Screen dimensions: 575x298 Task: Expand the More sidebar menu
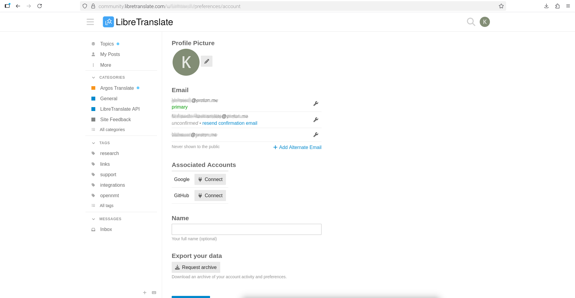(105, 65)
